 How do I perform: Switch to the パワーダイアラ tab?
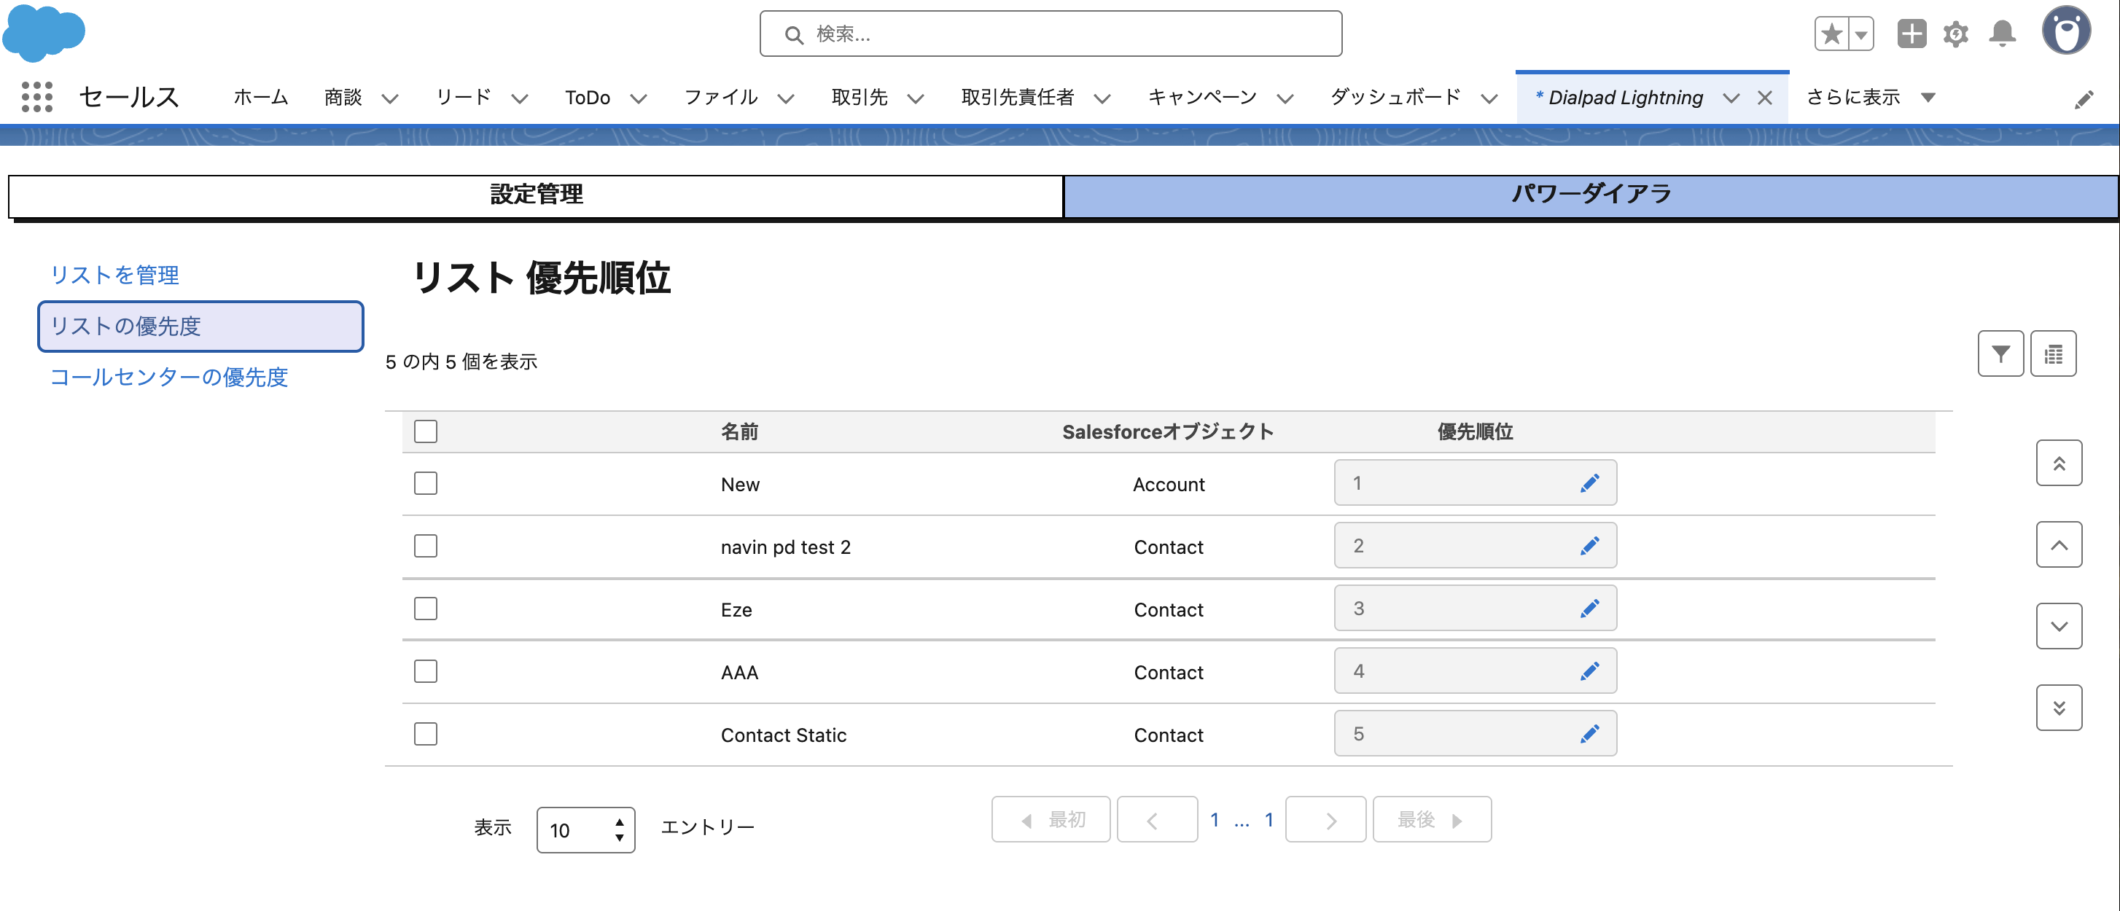1591,196
